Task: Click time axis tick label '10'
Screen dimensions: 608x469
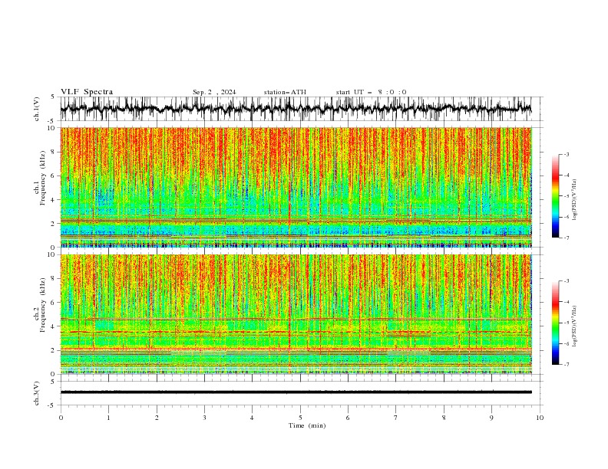Action: pos(540,418)
